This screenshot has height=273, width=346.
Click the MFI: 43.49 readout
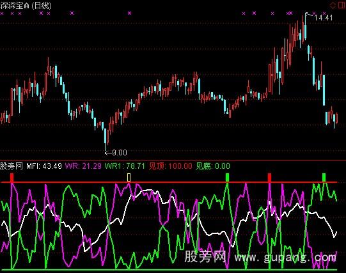coord(44,166)
